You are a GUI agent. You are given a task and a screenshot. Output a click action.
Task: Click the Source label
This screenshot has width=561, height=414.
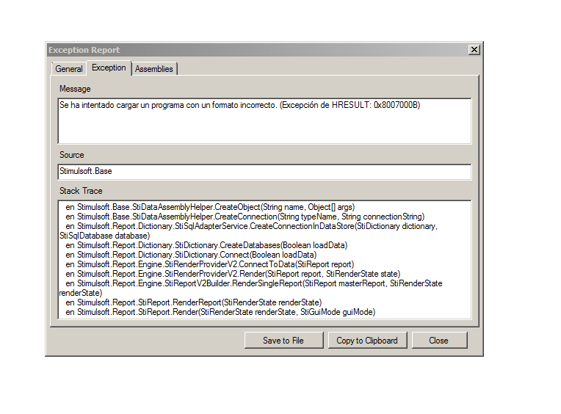point(71,155)
